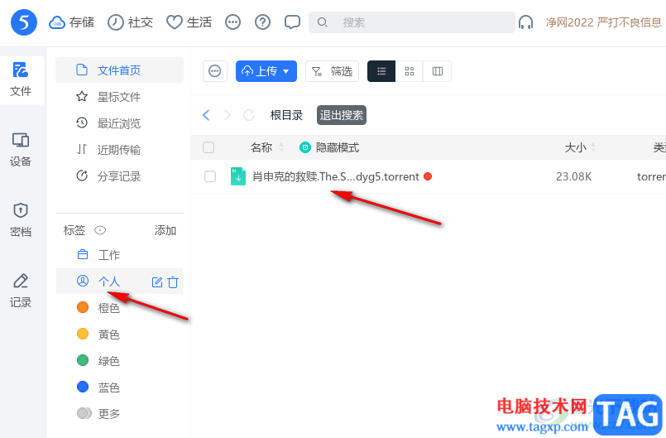Click the 23.08K size value
The image size is (666, 438).
pyautogui.click(x=574, y=176)
